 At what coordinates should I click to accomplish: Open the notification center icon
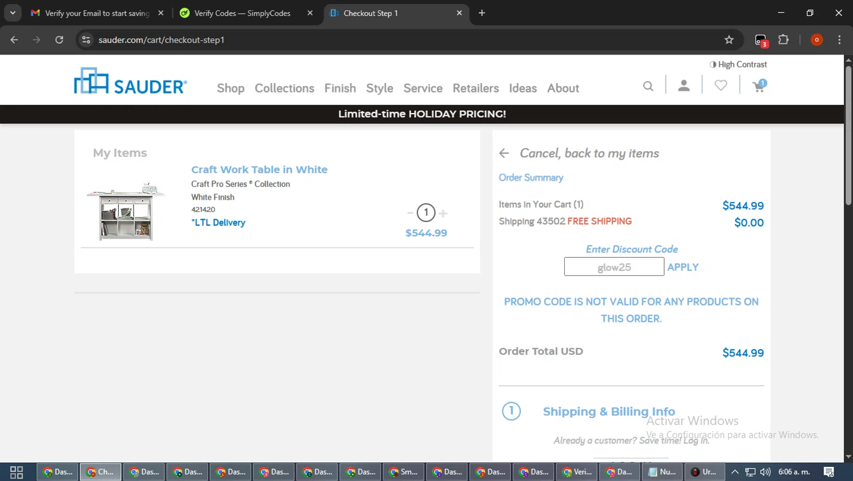tap(829, 472)
